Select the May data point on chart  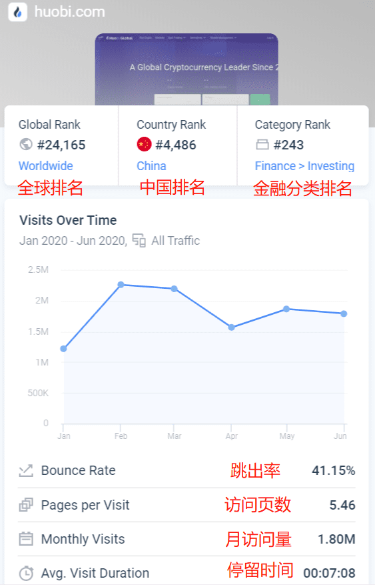[x=286, y=309]
